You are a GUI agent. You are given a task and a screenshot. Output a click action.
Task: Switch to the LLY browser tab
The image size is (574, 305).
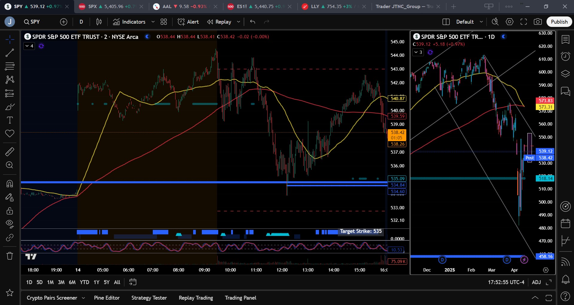click(334, 7)
